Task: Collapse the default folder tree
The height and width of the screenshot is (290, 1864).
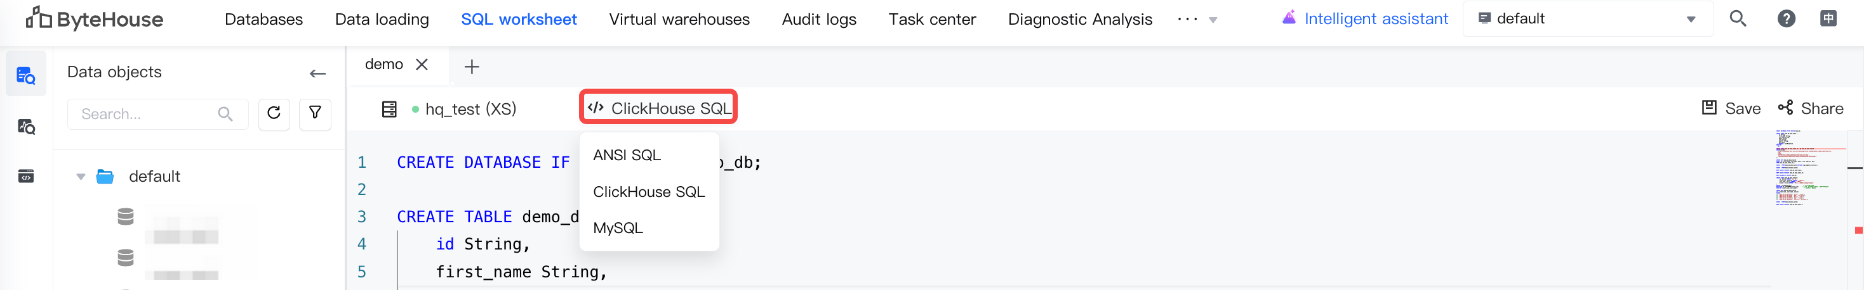Action: point(81,177)
